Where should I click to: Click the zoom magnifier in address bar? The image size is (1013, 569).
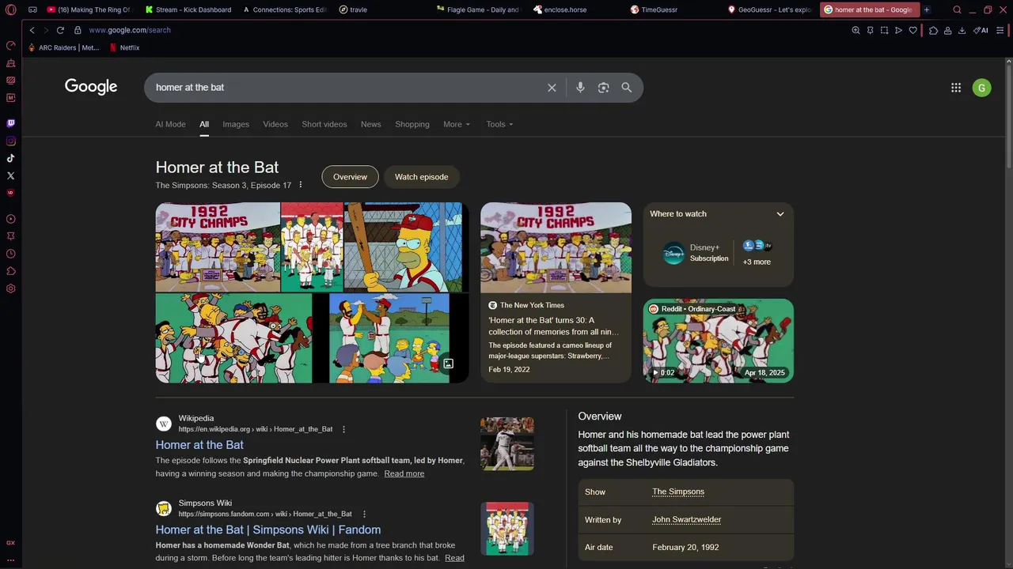tap(856, 30)
